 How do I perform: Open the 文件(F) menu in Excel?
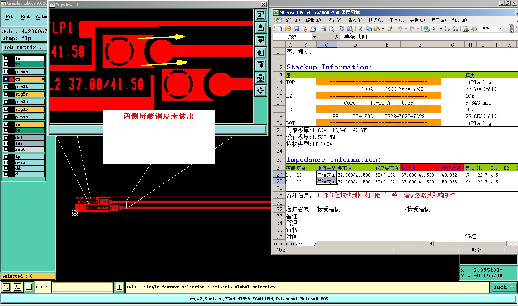[292, 20]
